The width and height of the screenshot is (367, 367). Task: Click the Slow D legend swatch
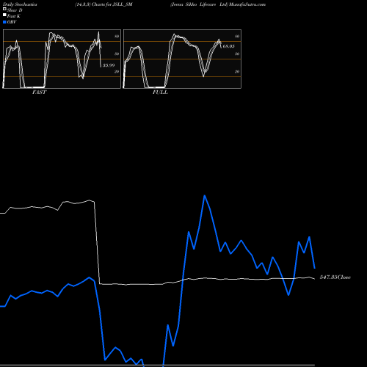click(4, 10)
